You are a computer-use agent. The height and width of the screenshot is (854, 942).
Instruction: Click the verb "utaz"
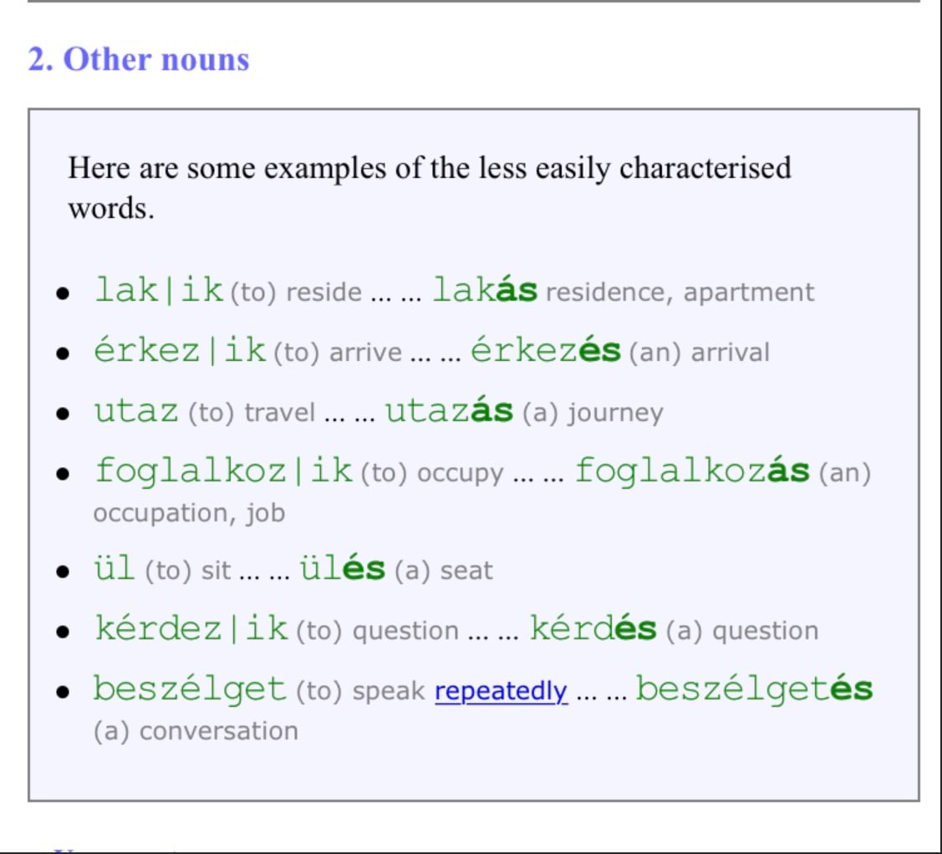click(x=136, y=411)
